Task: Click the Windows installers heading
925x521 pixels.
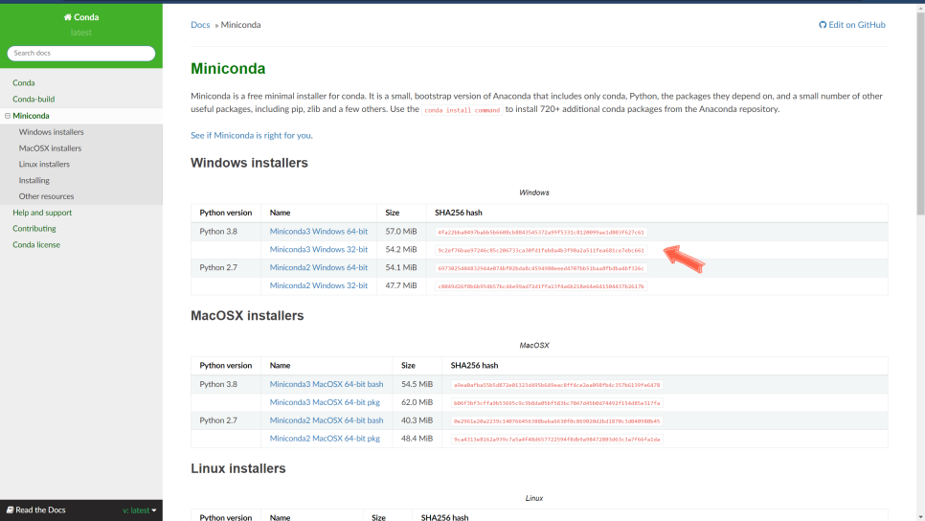Action: tap(249, 163)
